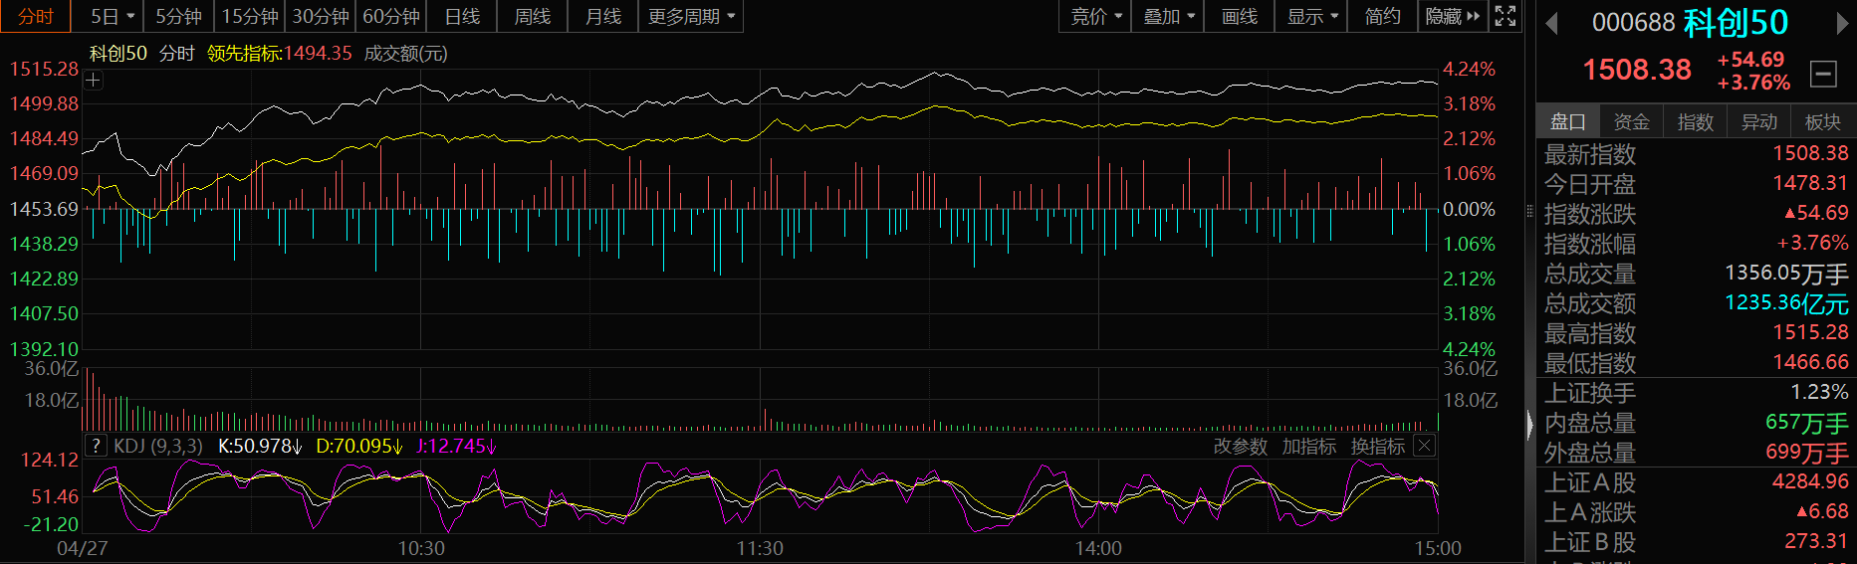Click 换指标 to change indicator
Viewport: 1857px width, 564px height.
pos(1377,447)
